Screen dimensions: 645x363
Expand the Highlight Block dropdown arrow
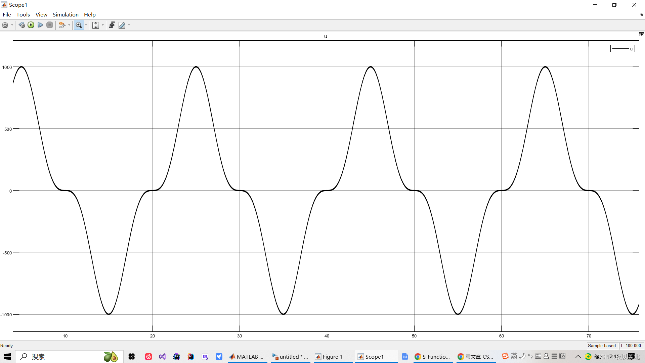point(69,25)
